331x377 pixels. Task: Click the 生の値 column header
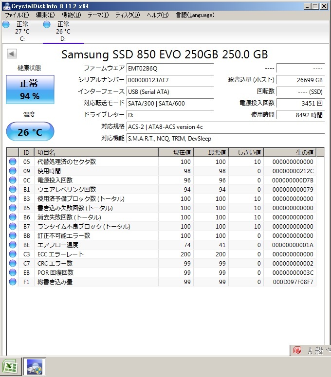[x=290, y=152]
